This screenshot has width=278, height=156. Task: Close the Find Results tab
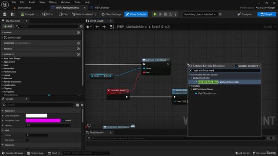(111, 133)
